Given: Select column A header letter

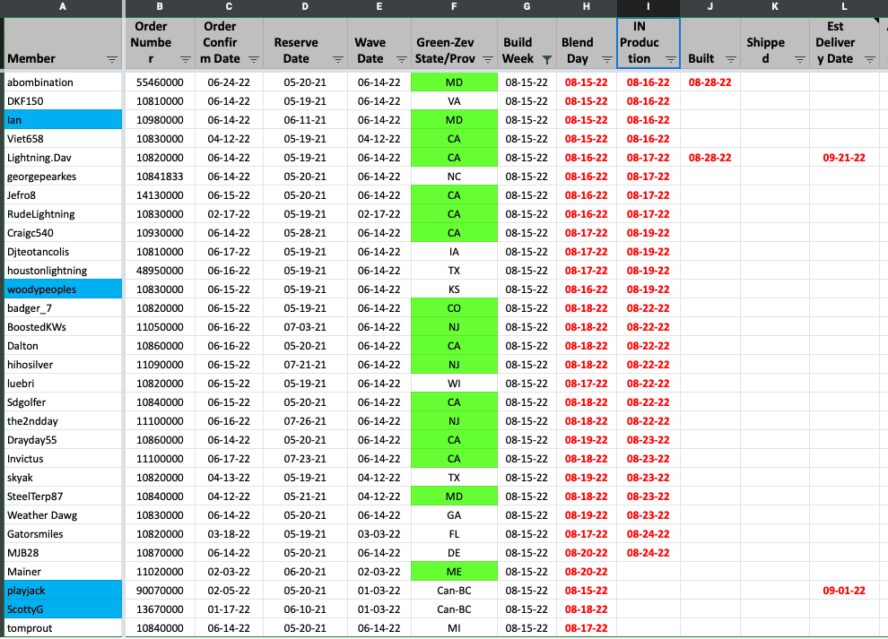Looking at the screenshot, I should pos(62,7).
